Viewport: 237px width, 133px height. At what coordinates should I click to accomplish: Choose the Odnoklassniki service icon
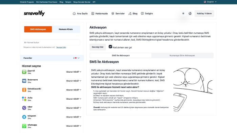[x=24, y=90]
